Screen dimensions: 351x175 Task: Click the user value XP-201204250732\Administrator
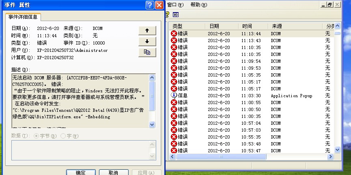pos(72,50)
